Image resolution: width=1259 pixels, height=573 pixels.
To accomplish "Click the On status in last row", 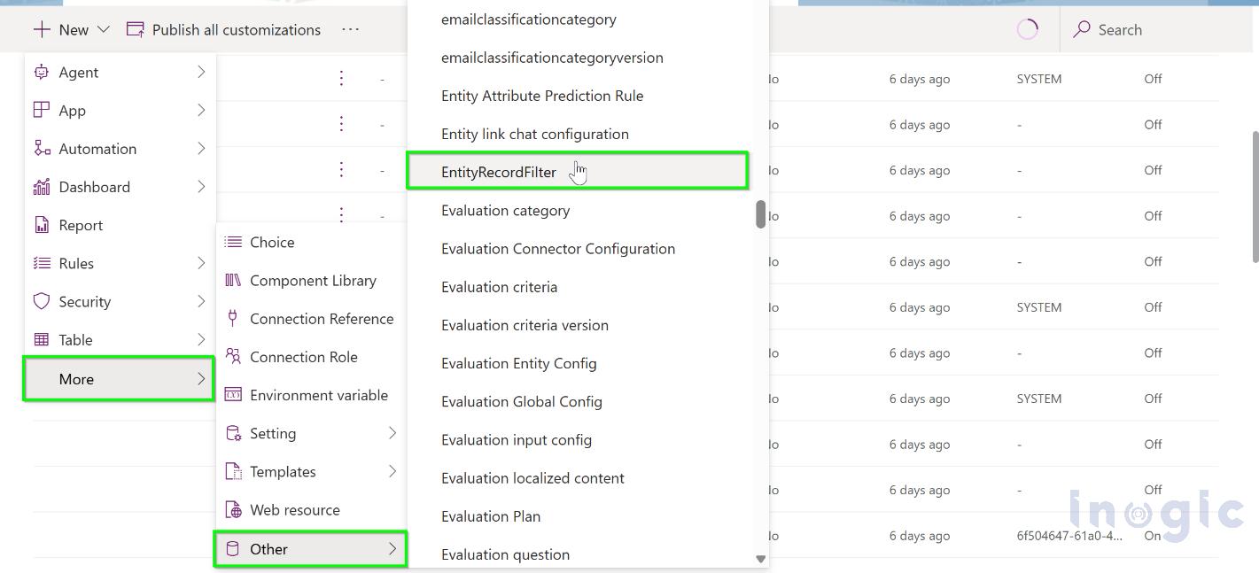I will point(1152,536).
